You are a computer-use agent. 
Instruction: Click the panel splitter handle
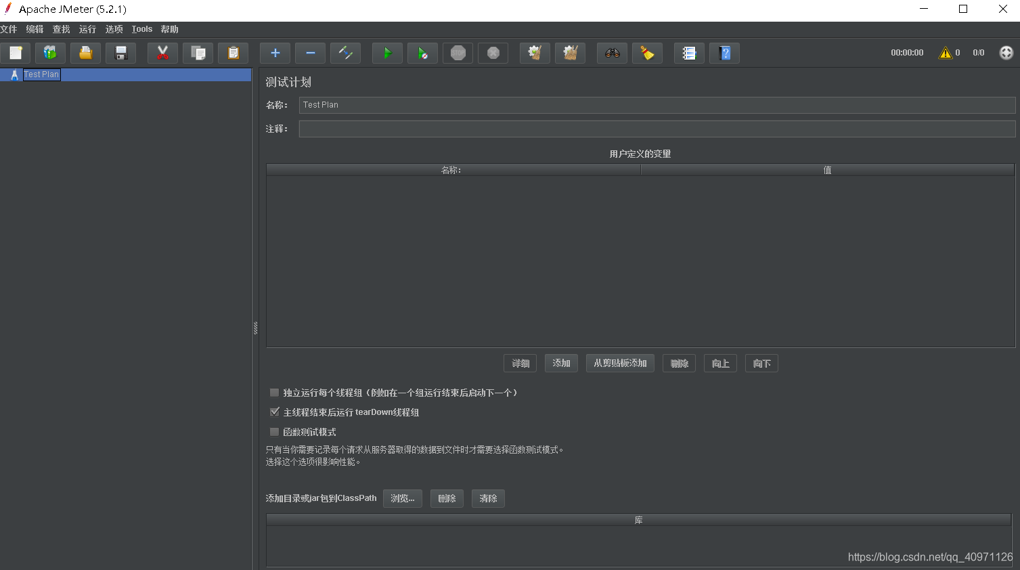(255, 328)
